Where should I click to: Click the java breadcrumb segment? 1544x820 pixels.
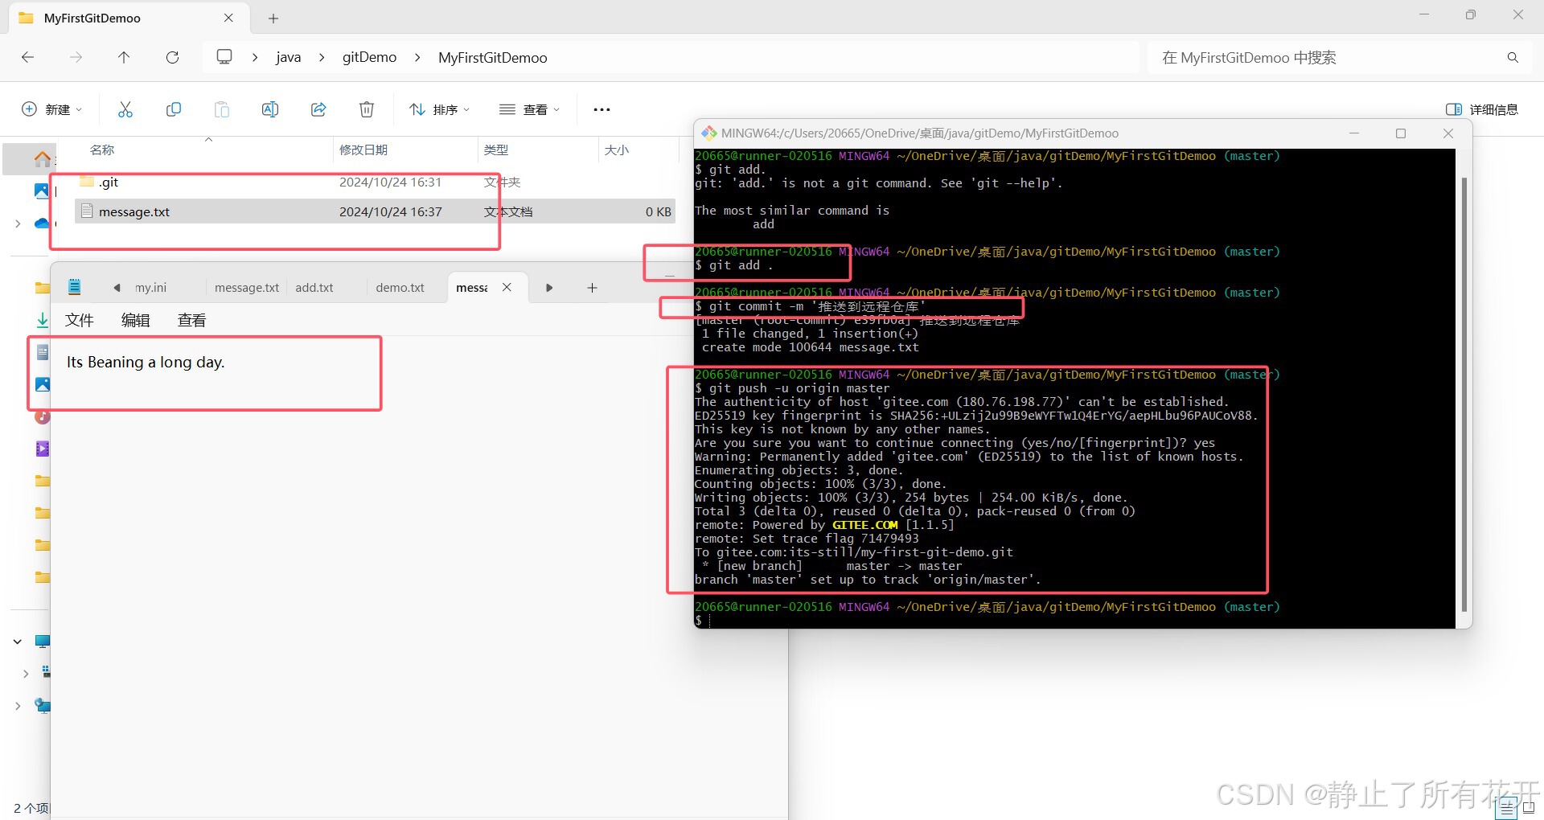pyautogui.click(x=288, y=57)
